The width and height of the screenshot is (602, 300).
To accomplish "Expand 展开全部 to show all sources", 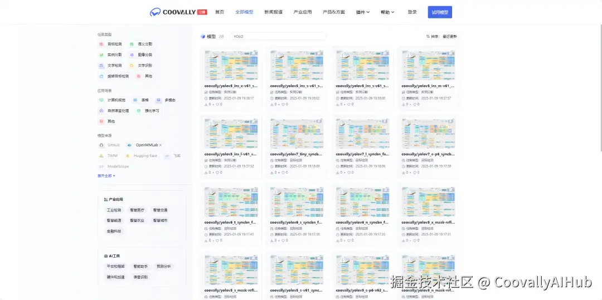I will pyautogui.click(x=106, y=176).
